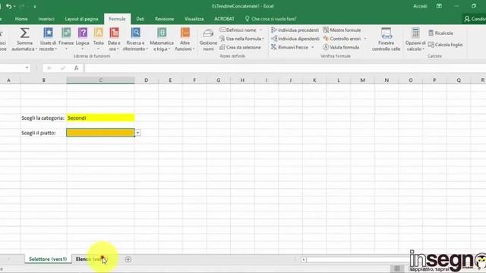The width and height of the screenshot is (486, 273).
Task: Expand Rimuovi frecce dropdown arrow
Action: (x=313, y=47)
